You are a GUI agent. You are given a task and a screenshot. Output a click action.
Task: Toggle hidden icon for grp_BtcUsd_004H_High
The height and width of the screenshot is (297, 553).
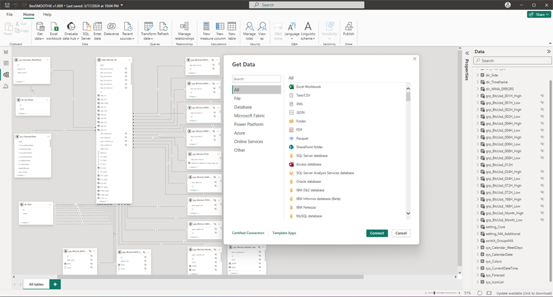[542, 124]
